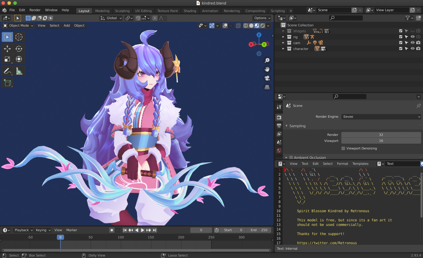Click the viewport zoom magnifier icon
The width and height of the screenshot is (423, 258).
point(267,61)
